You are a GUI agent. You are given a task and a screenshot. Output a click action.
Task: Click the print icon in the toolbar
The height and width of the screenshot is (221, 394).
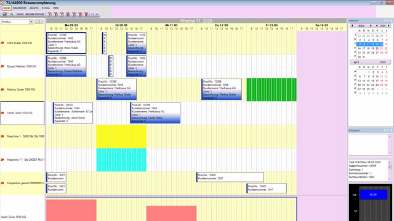coord(4,14)
